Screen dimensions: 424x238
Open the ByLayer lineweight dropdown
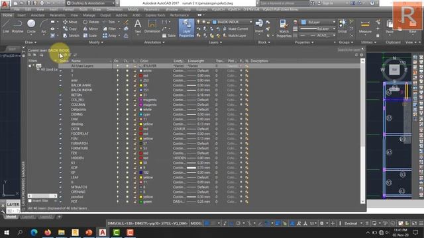[x=317, y=29]
